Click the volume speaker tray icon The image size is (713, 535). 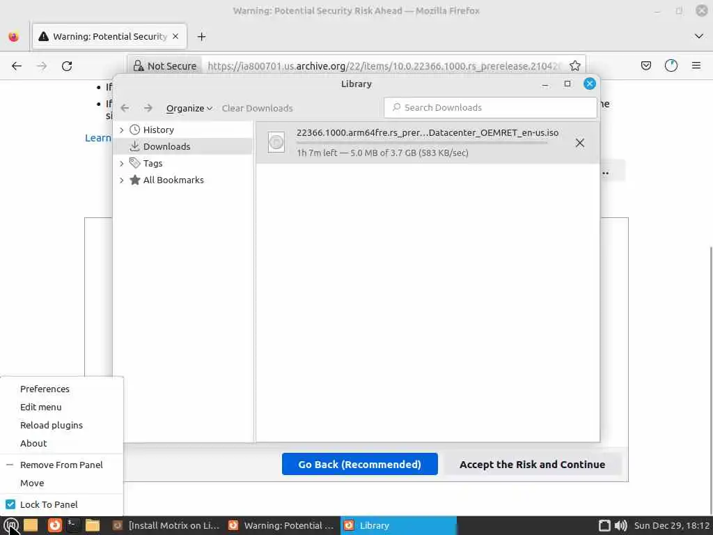coord(620,525)
